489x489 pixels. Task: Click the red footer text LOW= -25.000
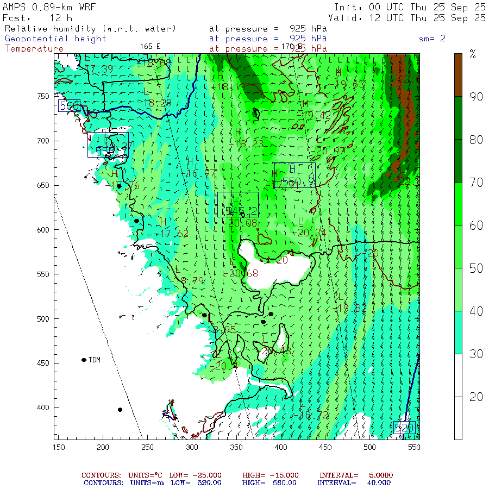pyautogui.click(x=195, y=475)
